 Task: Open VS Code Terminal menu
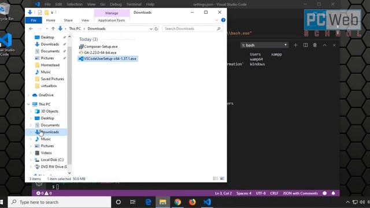[134, 4]
